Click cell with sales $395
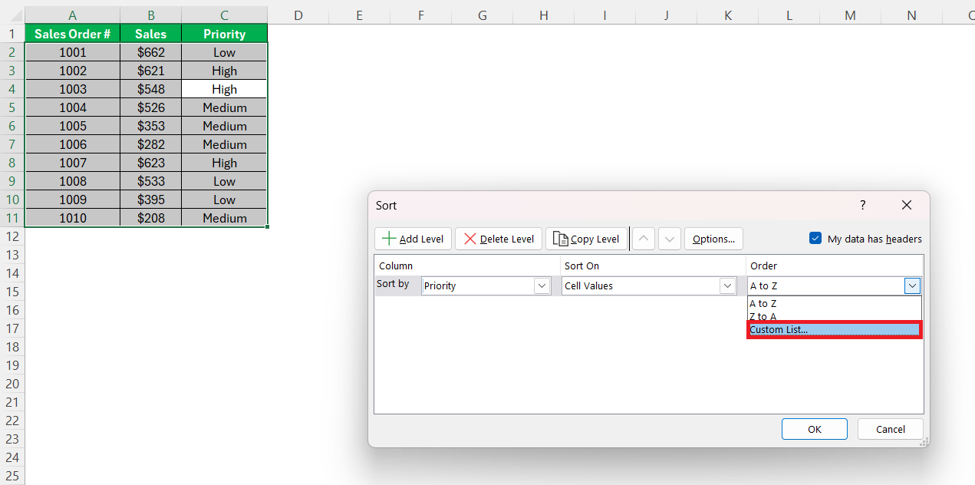Screen dimensions: 975x485 tap(151, 200)
